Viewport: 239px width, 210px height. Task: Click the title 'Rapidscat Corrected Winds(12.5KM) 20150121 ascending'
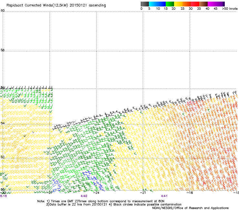[x=56, y=5]
